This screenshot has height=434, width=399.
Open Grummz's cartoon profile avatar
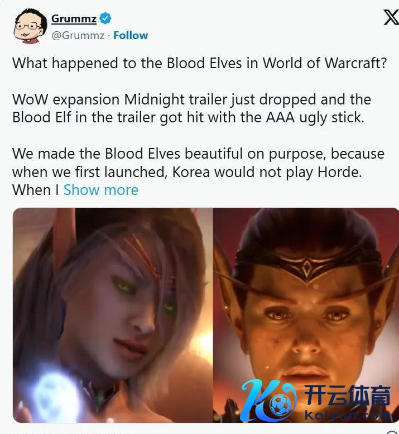[x=31, y=26]
